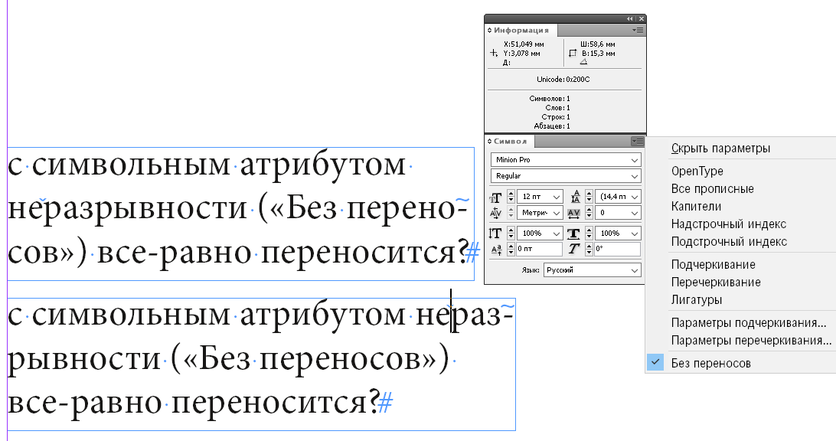Click leading stepper arrows
Screen dimensions: 836x441
[589, 197]
